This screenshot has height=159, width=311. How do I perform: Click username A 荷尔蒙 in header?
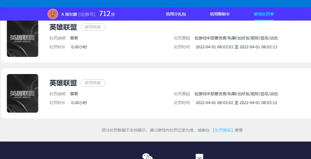(x=69, y=14)
